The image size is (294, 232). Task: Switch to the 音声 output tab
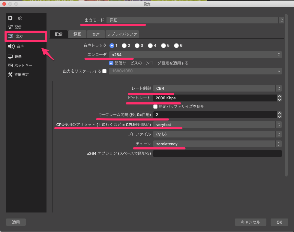click(96, 34)
